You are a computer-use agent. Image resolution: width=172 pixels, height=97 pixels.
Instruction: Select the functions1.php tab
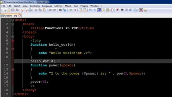(x=11, y=16)
